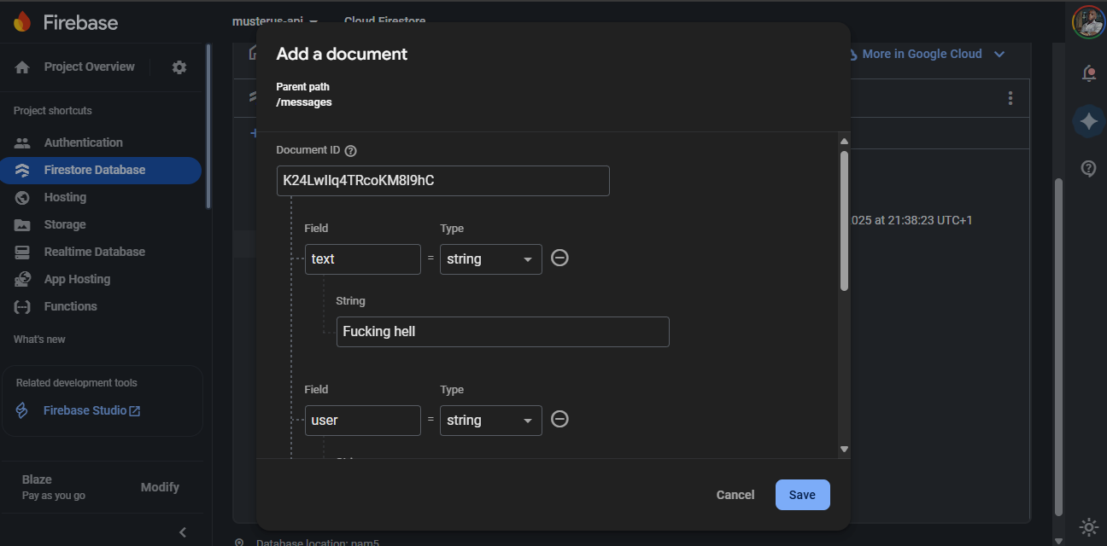
Task: Remove the text field with the minus icon
Action: click(x=559, y=257)
